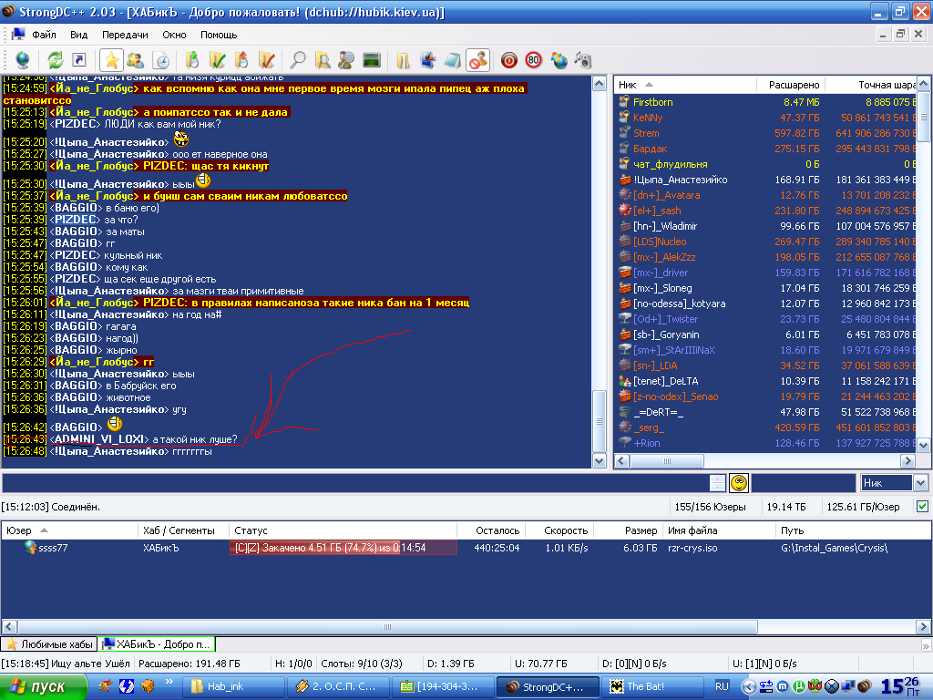Click the red power Shutdown icon
Screen dimensions: 933x700
[x=509, y=60]
